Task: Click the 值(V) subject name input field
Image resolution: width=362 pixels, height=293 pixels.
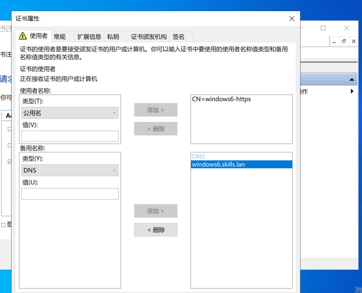Action: tap(70, 136)
